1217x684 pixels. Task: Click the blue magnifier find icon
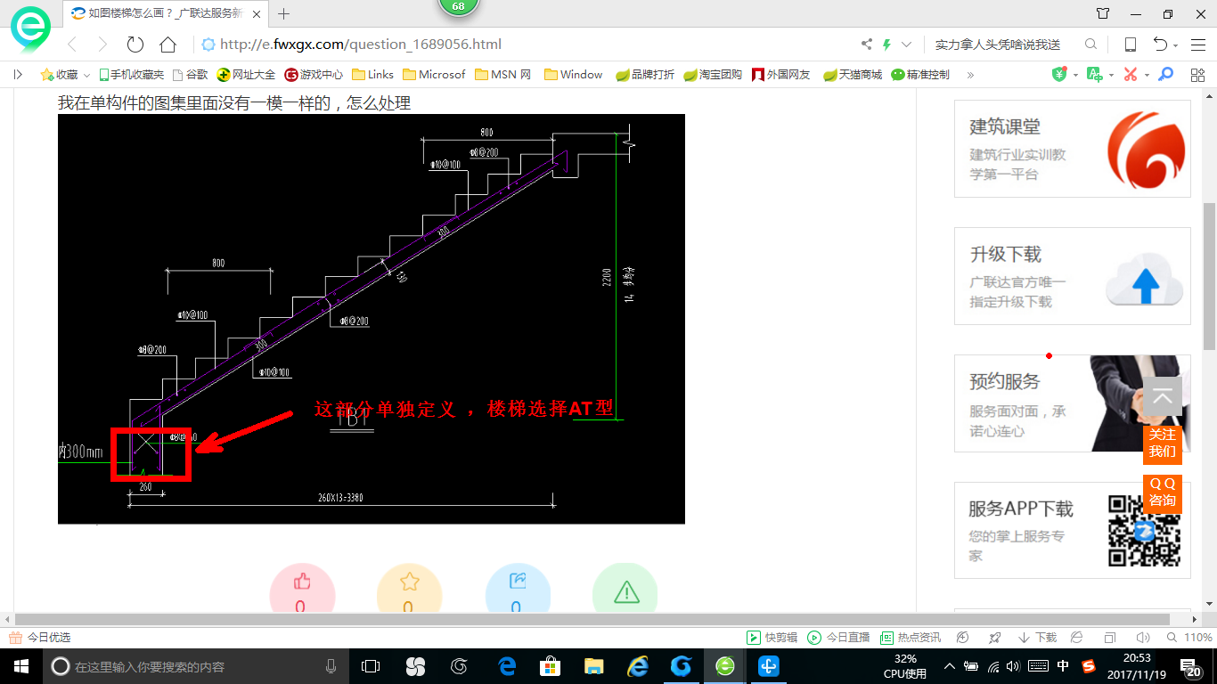(x=1165, y=75)
